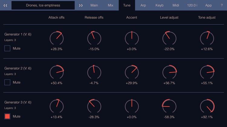Click the +28.3% attack value
227x127 pixels.
coord(57,49)
